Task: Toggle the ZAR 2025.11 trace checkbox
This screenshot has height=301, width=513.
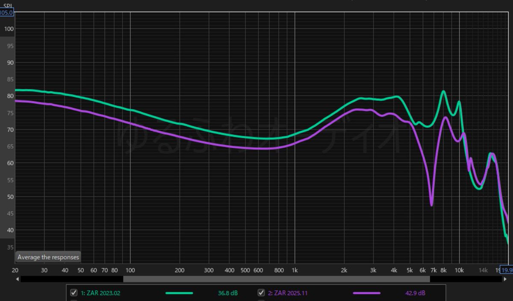Action: click(261, 293)
